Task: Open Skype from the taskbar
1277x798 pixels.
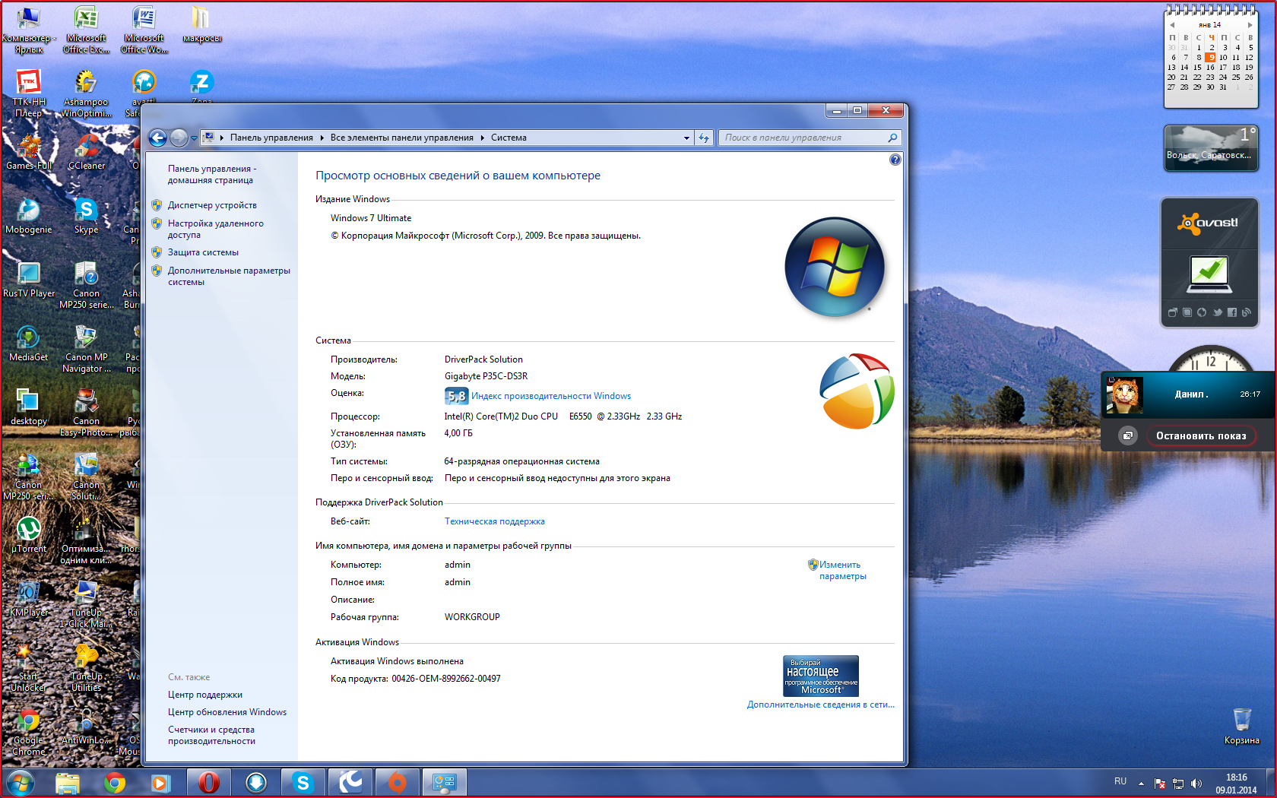Action: click(x=303, y=782)
